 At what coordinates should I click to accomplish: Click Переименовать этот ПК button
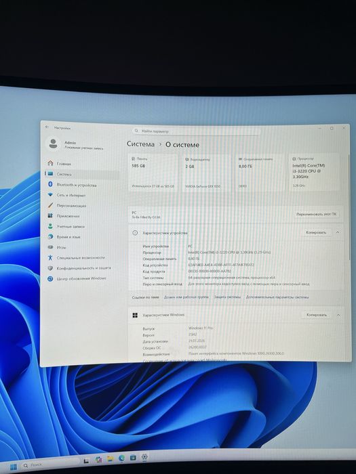(x=317, y=214)
